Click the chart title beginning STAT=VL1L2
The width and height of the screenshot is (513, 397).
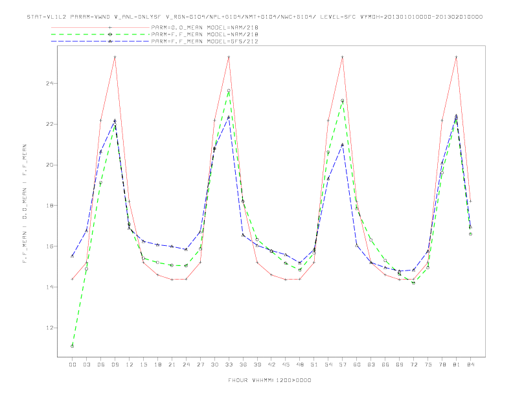tap(255, 17)
